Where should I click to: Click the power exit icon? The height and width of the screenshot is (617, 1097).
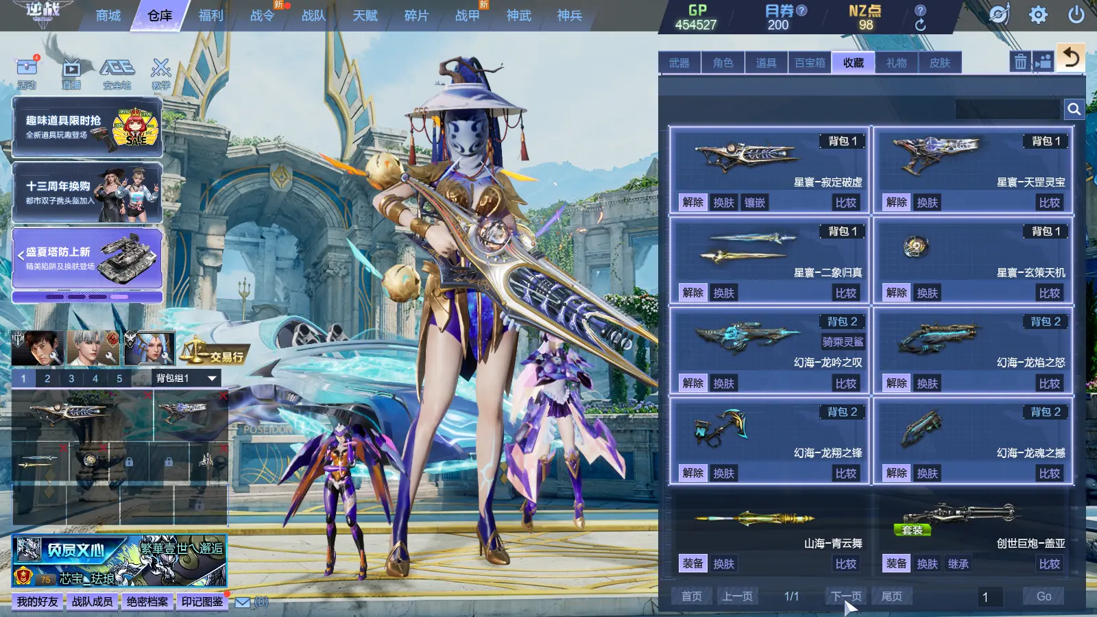coord(1076,14)
